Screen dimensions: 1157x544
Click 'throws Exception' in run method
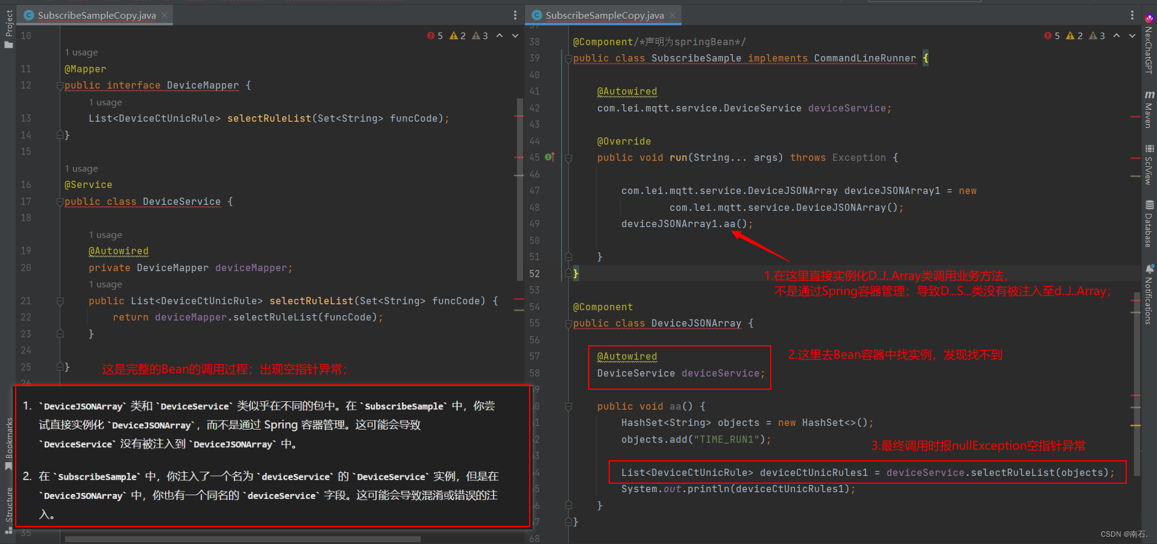[838, 158]
